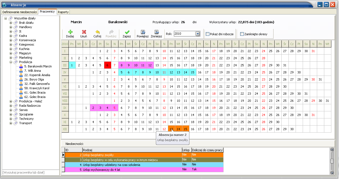
Task: Select orange absence row Urlop bezpłatny zwykły
Action: click(144, 155)
